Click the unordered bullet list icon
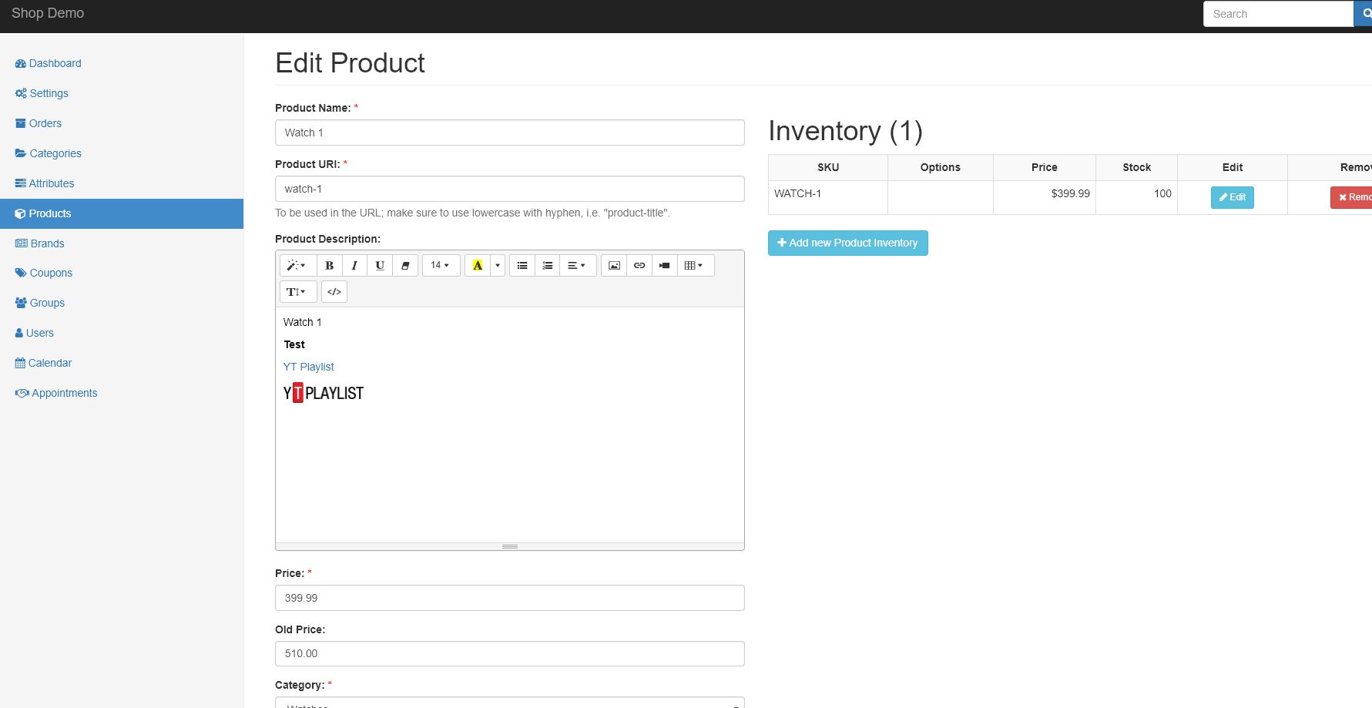This screenshot has width=1372, height=708. click(x=522, y=266)
